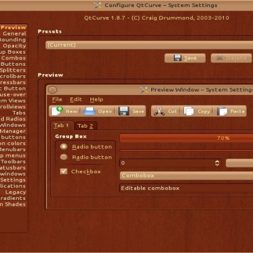
Task: Select Preview in the sidebar list
Action: [x=13, y=27]
